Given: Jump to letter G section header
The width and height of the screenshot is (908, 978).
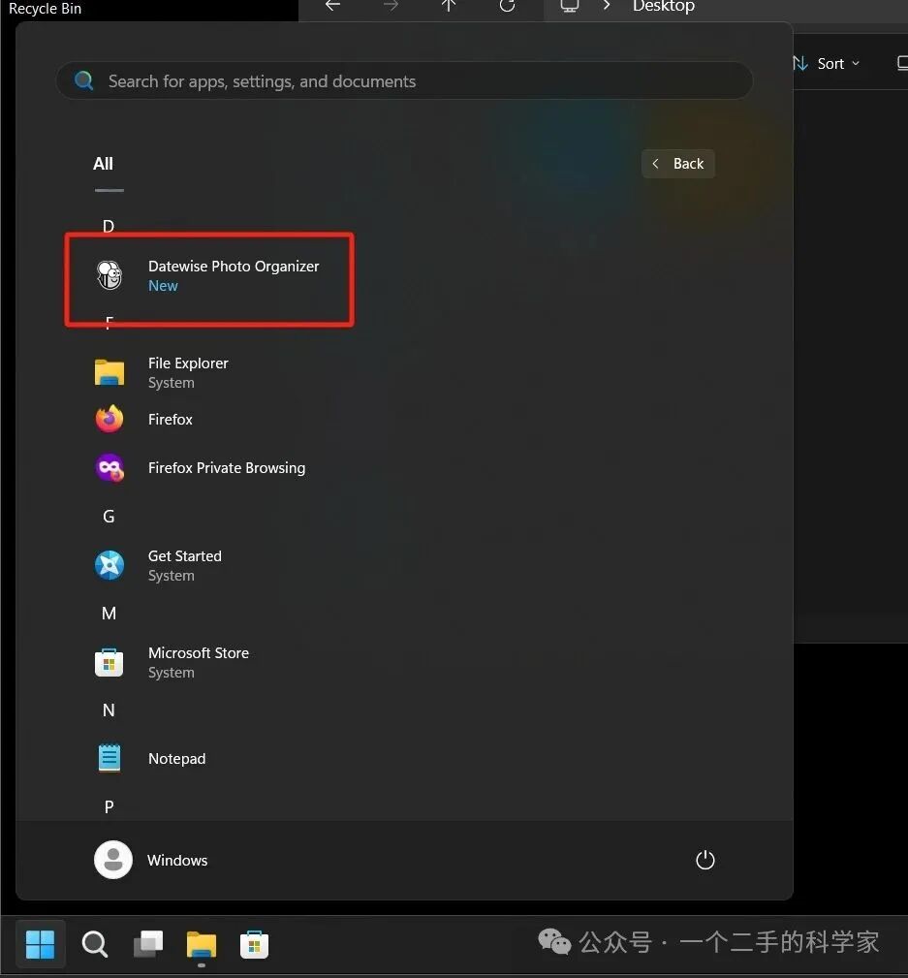Looking at the screenshot, I should coord(109,517).
